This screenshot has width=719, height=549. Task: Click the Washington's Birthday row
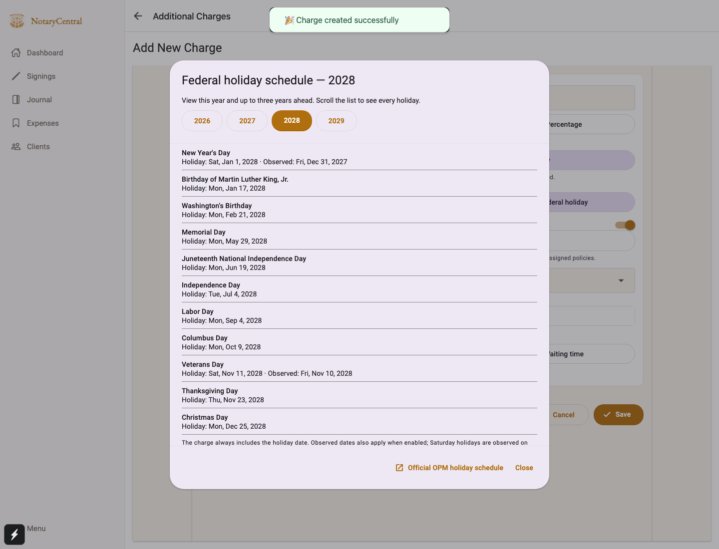point(359,210)
